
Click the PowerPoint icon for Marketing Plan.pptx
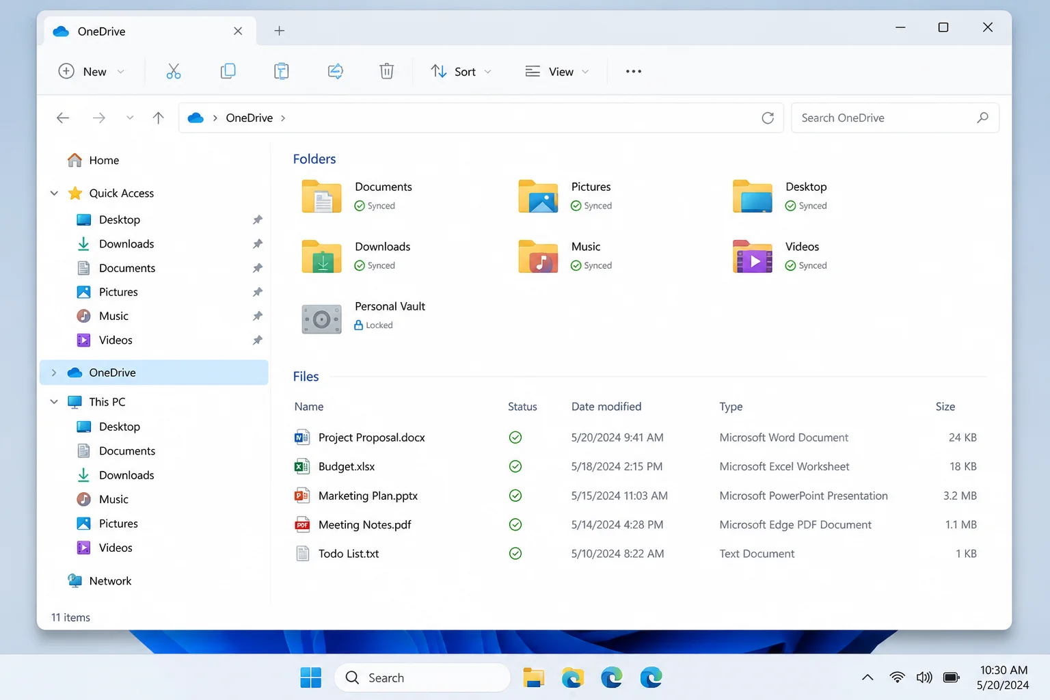[301, 496]
